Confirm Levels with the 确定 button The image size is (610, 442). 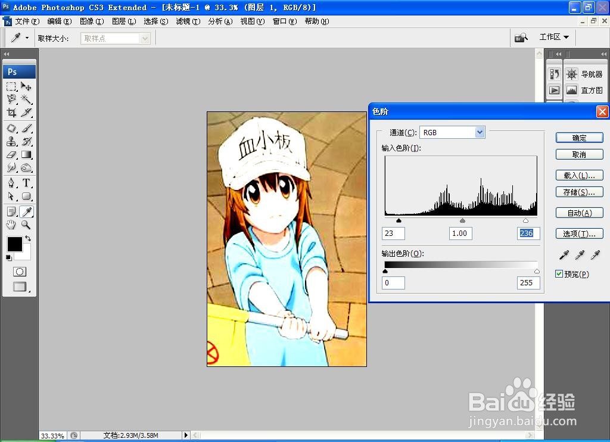579,138
